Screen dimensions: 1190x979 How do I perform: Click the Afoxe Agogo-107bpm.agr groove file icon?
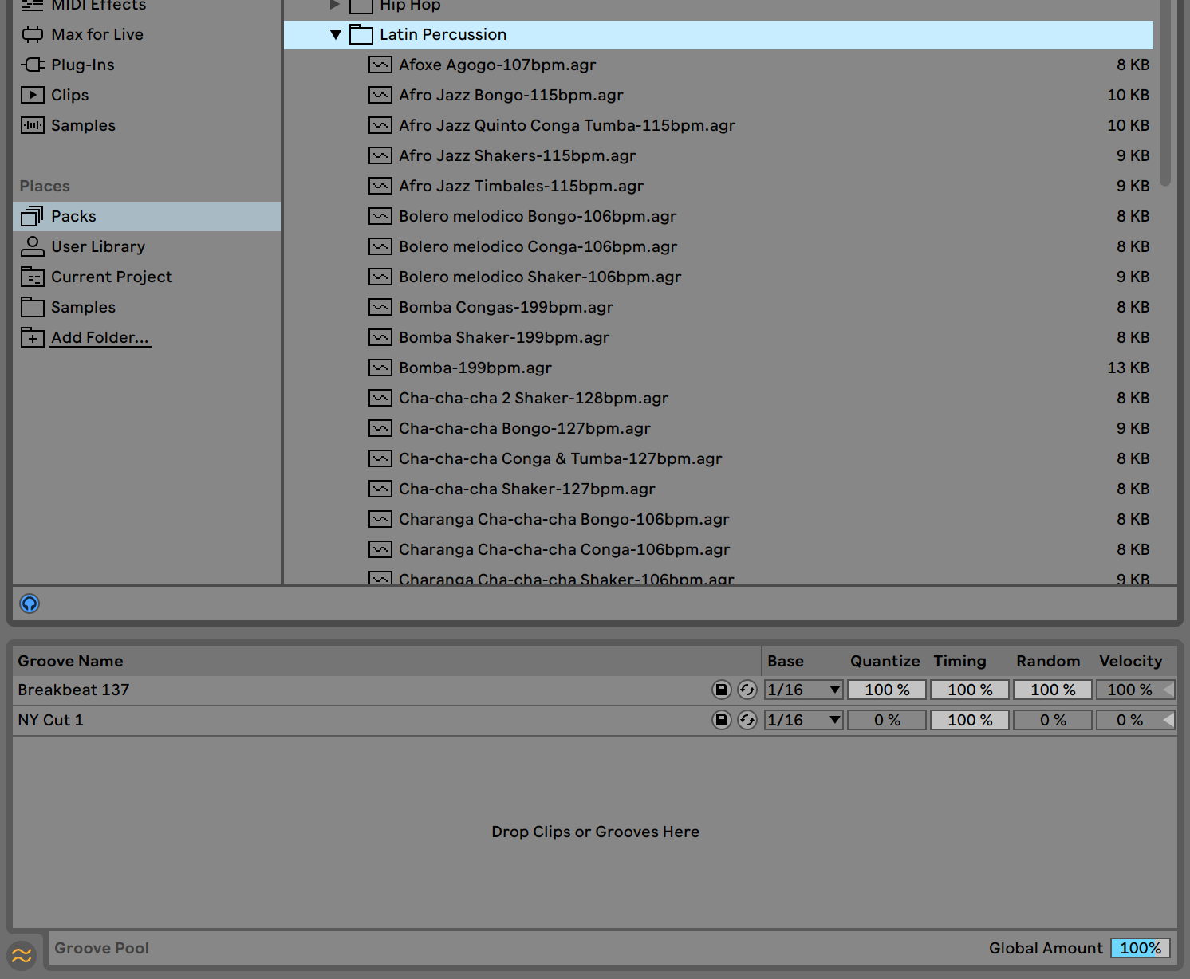380,65
